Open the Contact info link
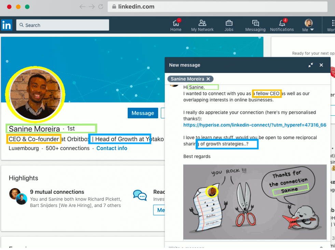 tap(112, 148)
